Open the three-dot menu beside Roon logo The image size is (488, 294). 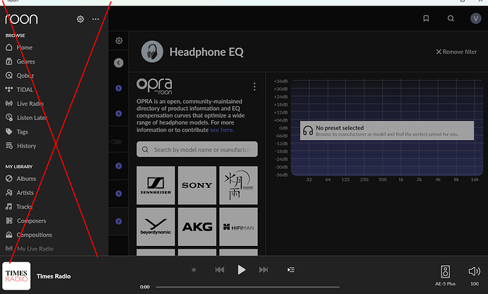tap(95, 19)
